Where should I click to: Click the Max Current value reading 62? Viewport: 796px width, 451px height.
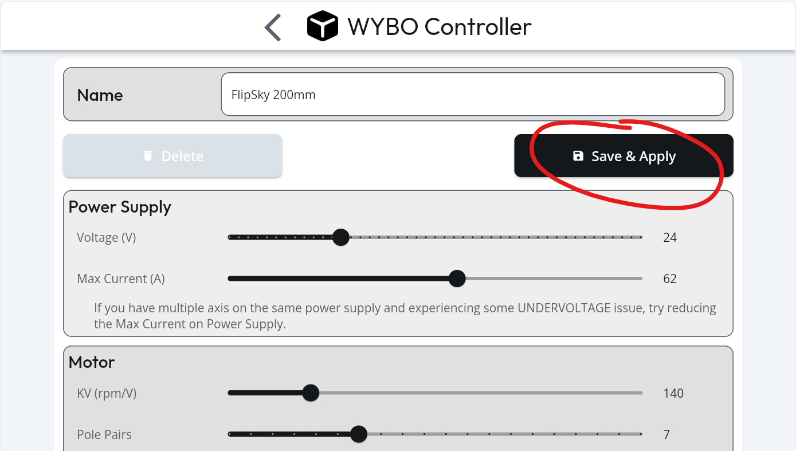tap(670, 279)
